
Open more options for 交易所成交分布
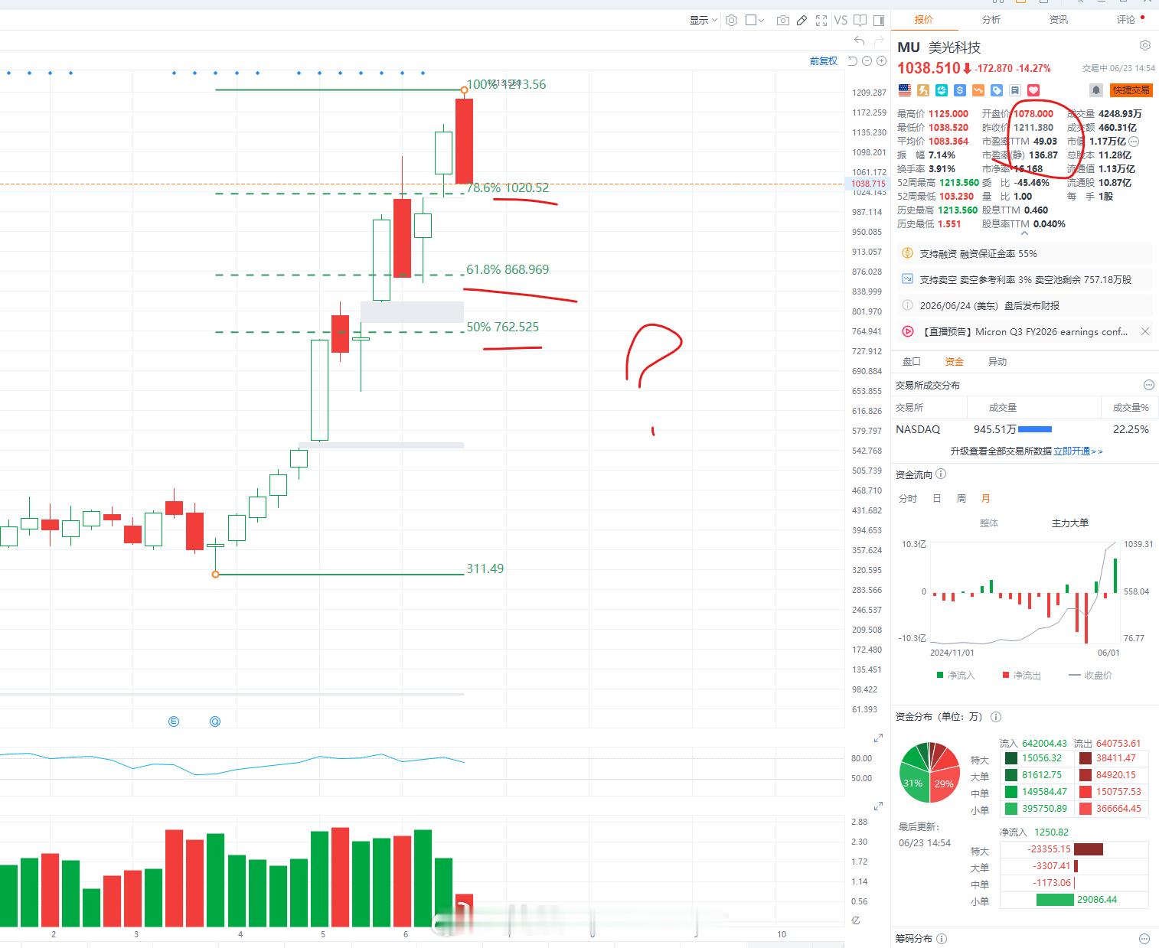(x=1148, y=385)
